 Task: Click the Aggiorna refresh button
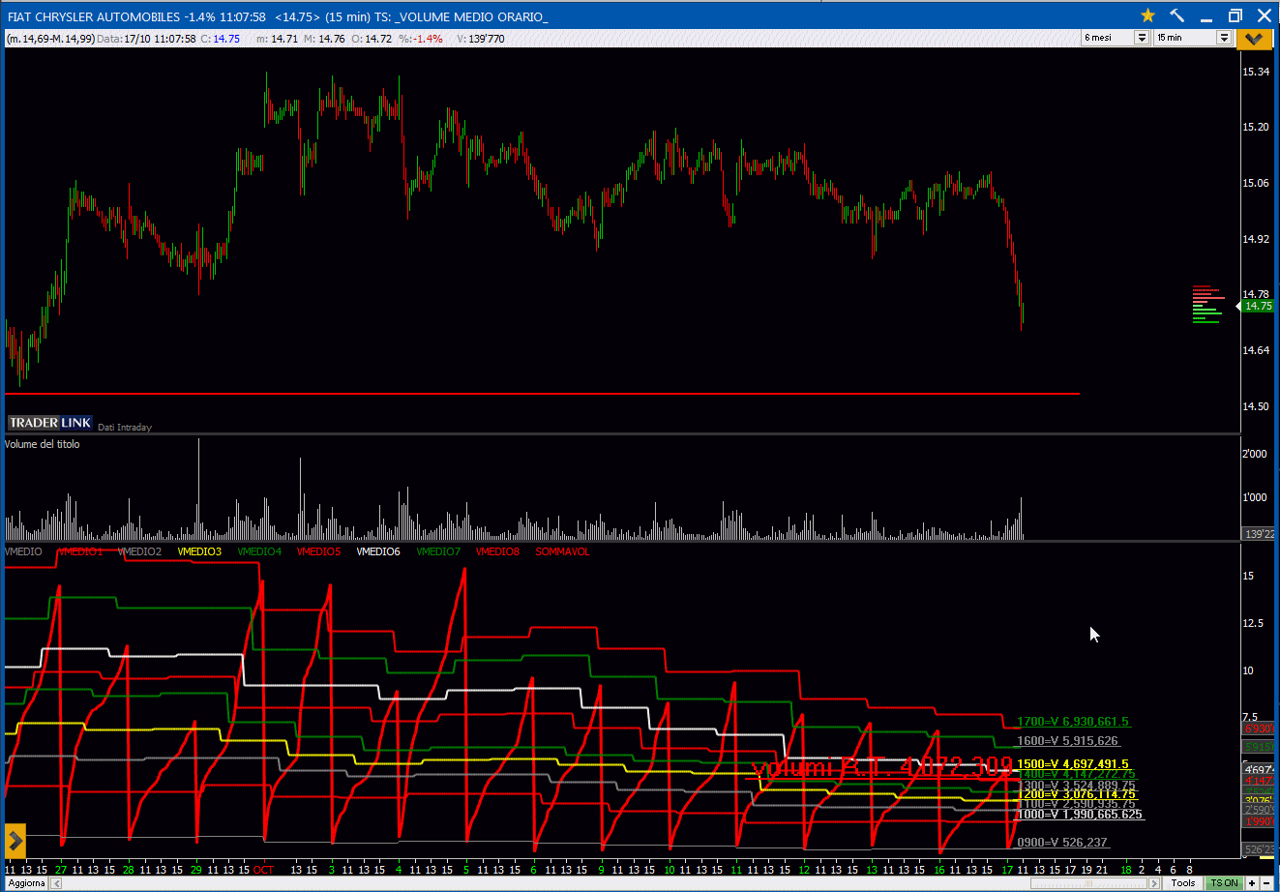(x=26, y=882)
